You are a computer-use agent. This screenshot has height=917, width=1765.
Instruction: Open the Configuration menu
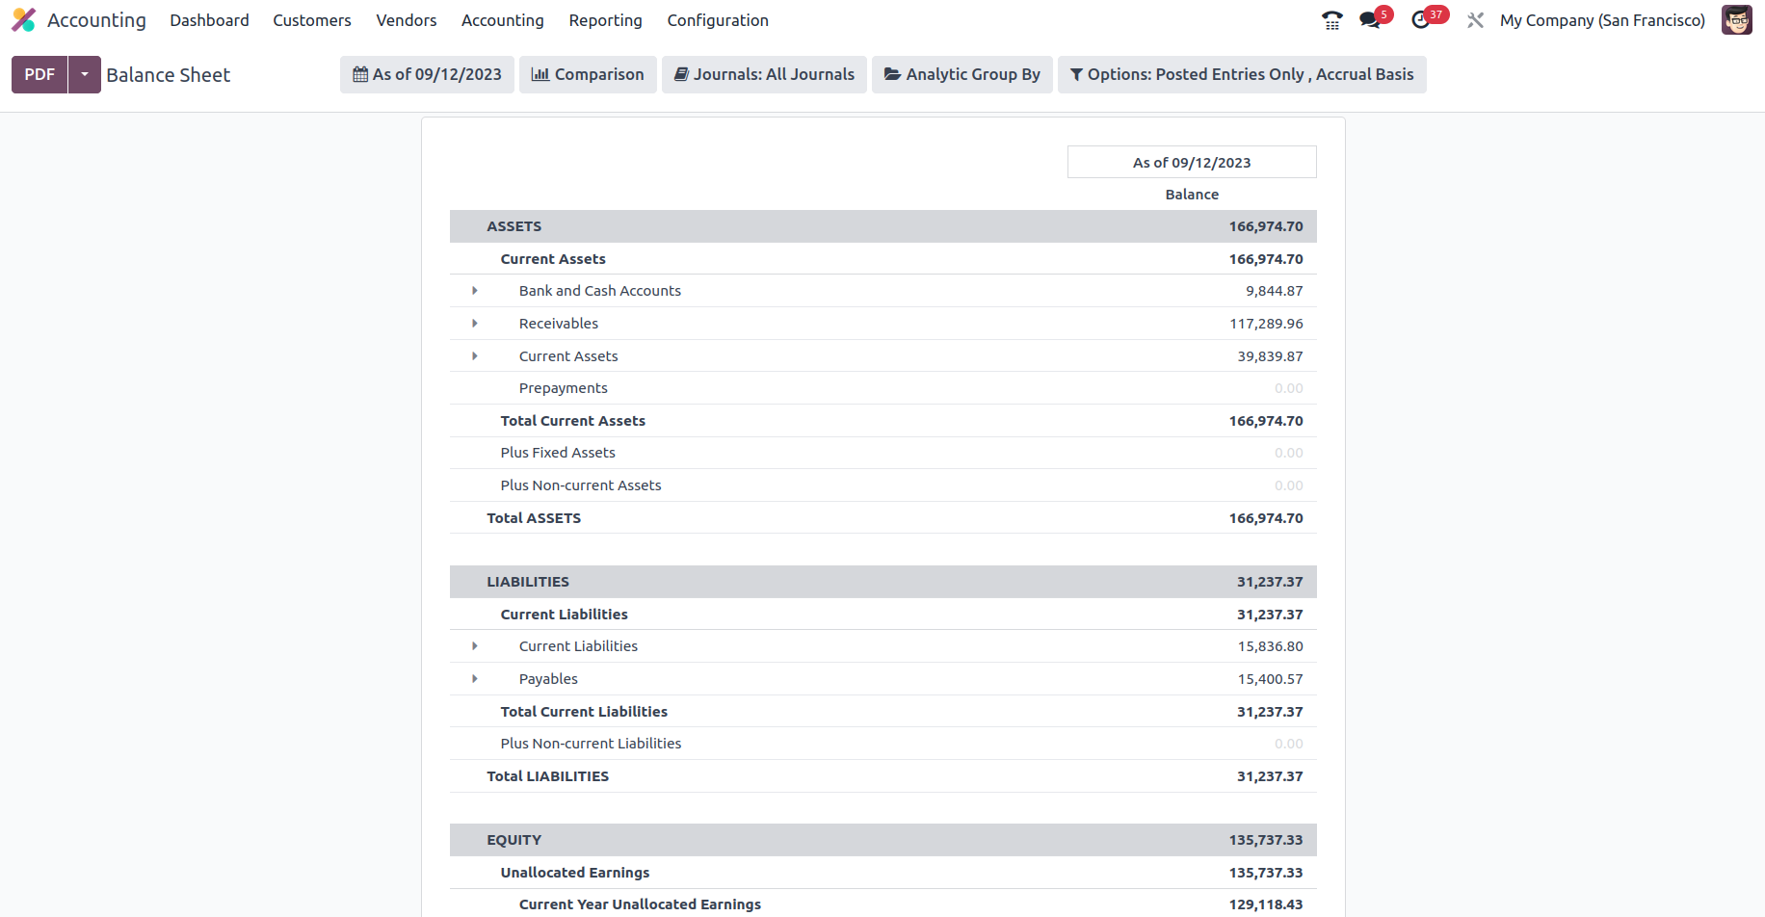(x=718, y=20)
